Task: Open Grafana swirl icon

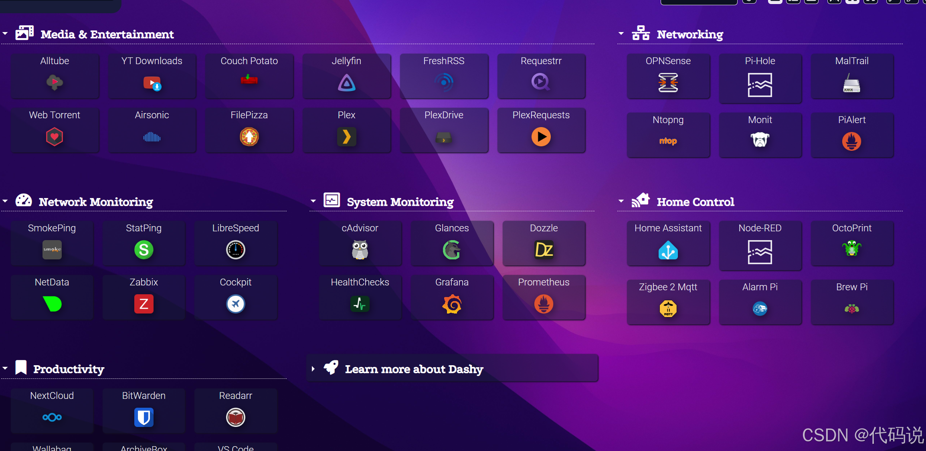Action: pyautogui.click(x=452, y=304)
